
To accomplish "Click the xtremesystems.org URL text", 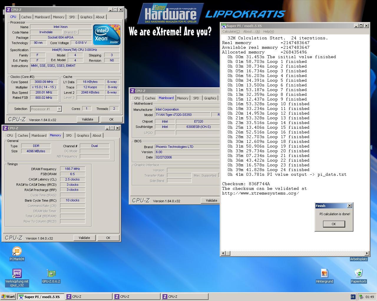I will (261, 193).
